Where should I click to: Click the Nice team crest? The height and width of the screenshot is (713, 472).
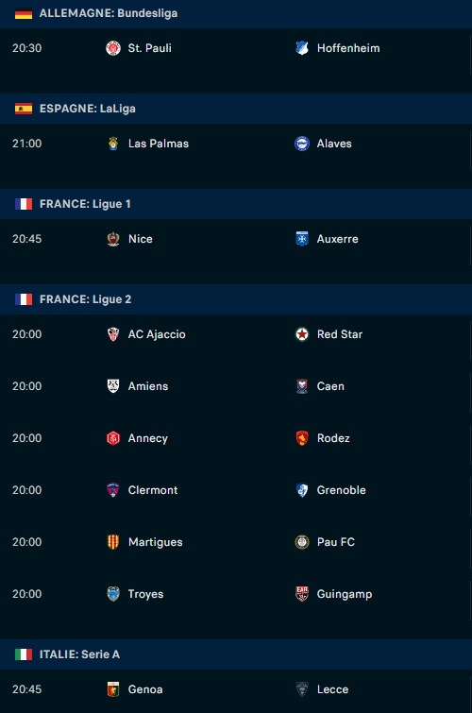tap(113, 239)
